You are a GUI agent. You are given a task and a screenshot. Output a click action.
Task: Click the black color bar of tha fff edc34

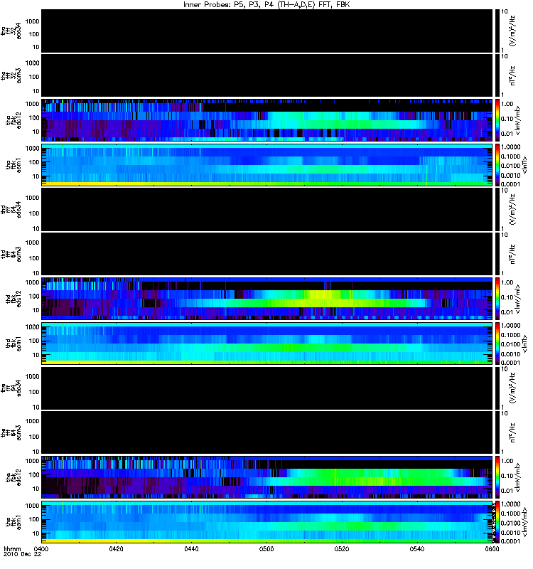497,31
